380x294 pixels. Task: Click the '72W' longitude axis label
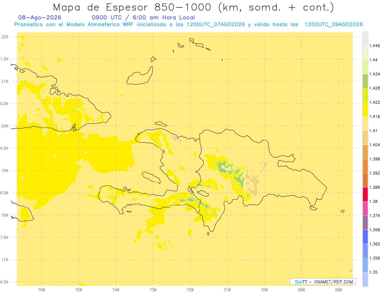tap(190, 290)
